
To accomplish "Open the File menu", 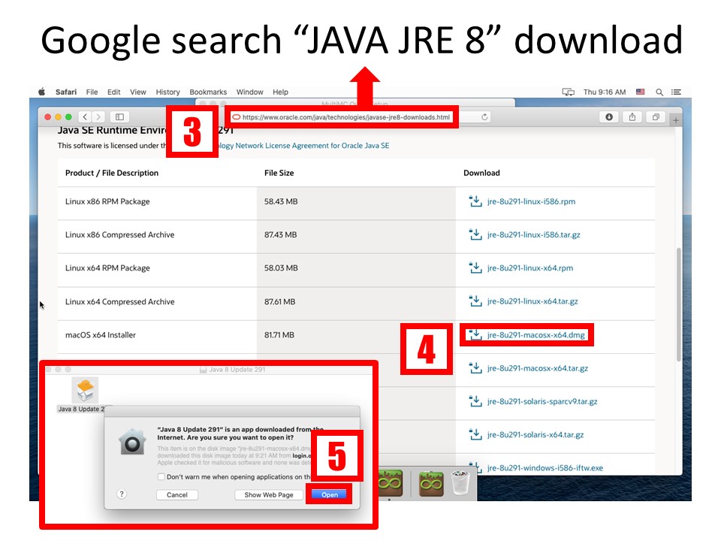I will (92, 92).
